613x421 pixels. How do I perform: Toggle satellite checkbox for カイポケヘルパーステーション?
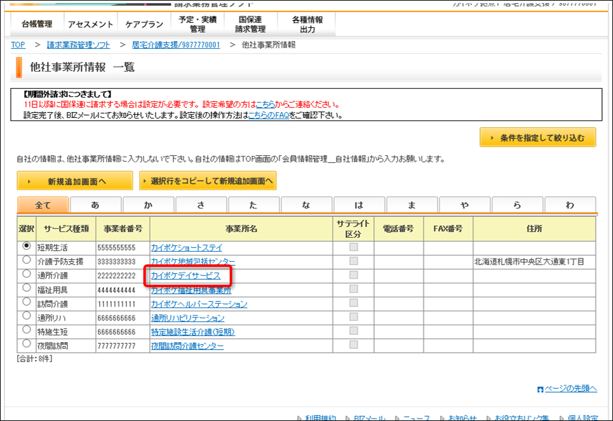point(353,303)
